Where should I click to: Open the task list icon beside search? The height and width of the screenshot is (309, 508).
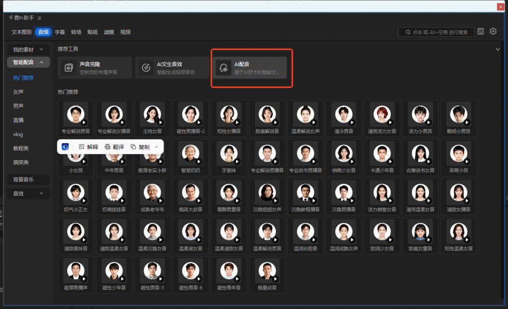pyautogui.click(x=481, y=31)
